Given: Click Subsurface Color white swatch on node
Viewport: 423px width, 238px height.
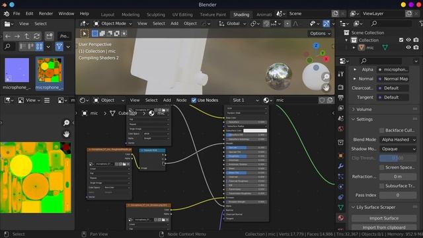Looking at the screenshot, I should point(255,131).
